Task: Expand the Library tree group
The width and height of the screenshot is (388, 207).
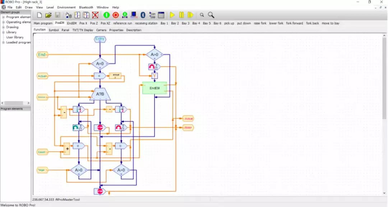Action: [x=4, y=32]
